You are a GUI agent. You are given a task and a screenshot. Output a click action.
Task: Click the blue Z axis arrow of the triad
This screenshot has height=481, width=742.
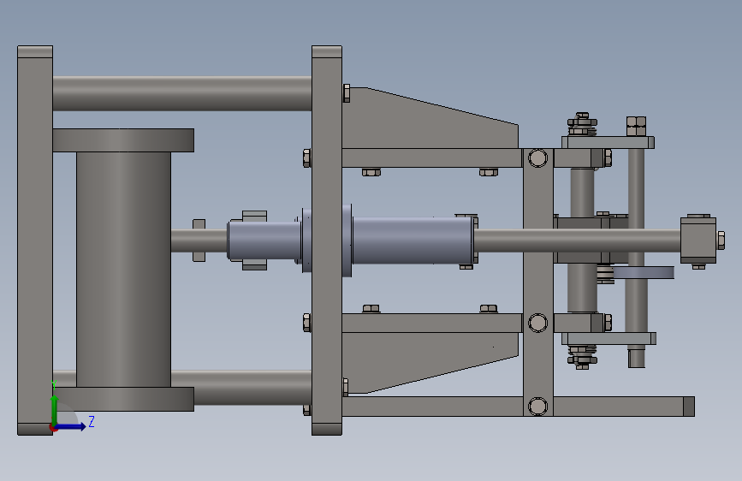[71, 426]
